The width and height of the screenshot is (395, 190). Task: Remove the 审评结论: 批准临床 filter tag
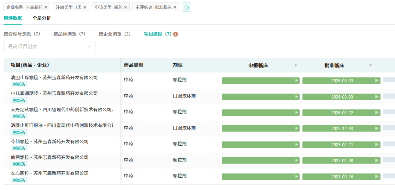[x=175, y=7]
